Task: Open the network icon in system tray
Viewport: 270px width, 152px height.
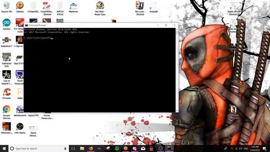Action: pos(236,148)
